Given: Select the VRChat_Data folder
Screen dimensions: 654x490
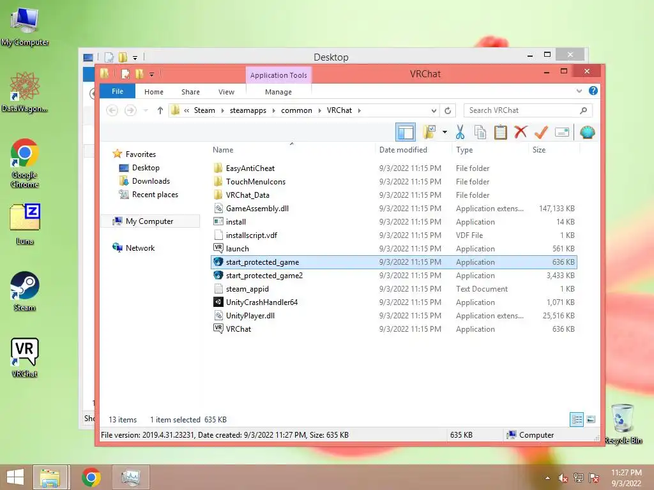Looking at the screenshot, I should (x=394, y=195).
